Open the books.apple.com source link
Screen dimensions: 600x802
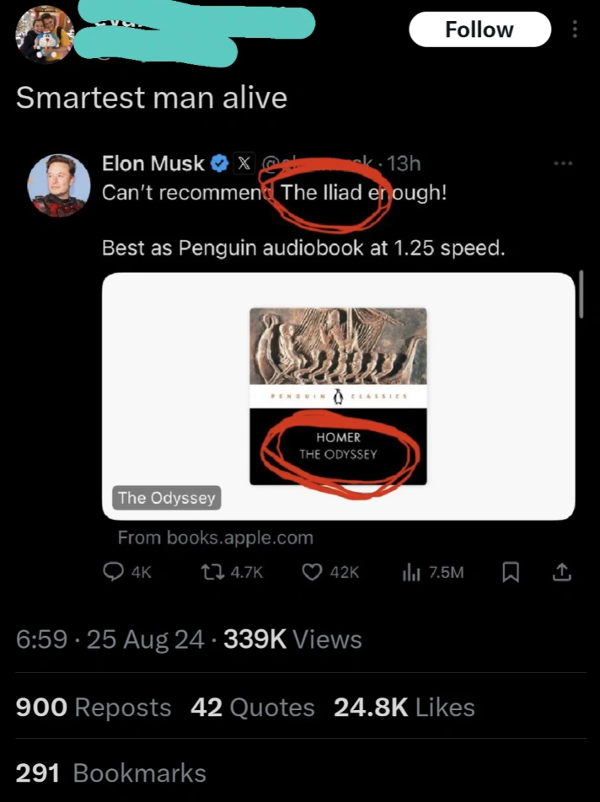tap(215, 537)
